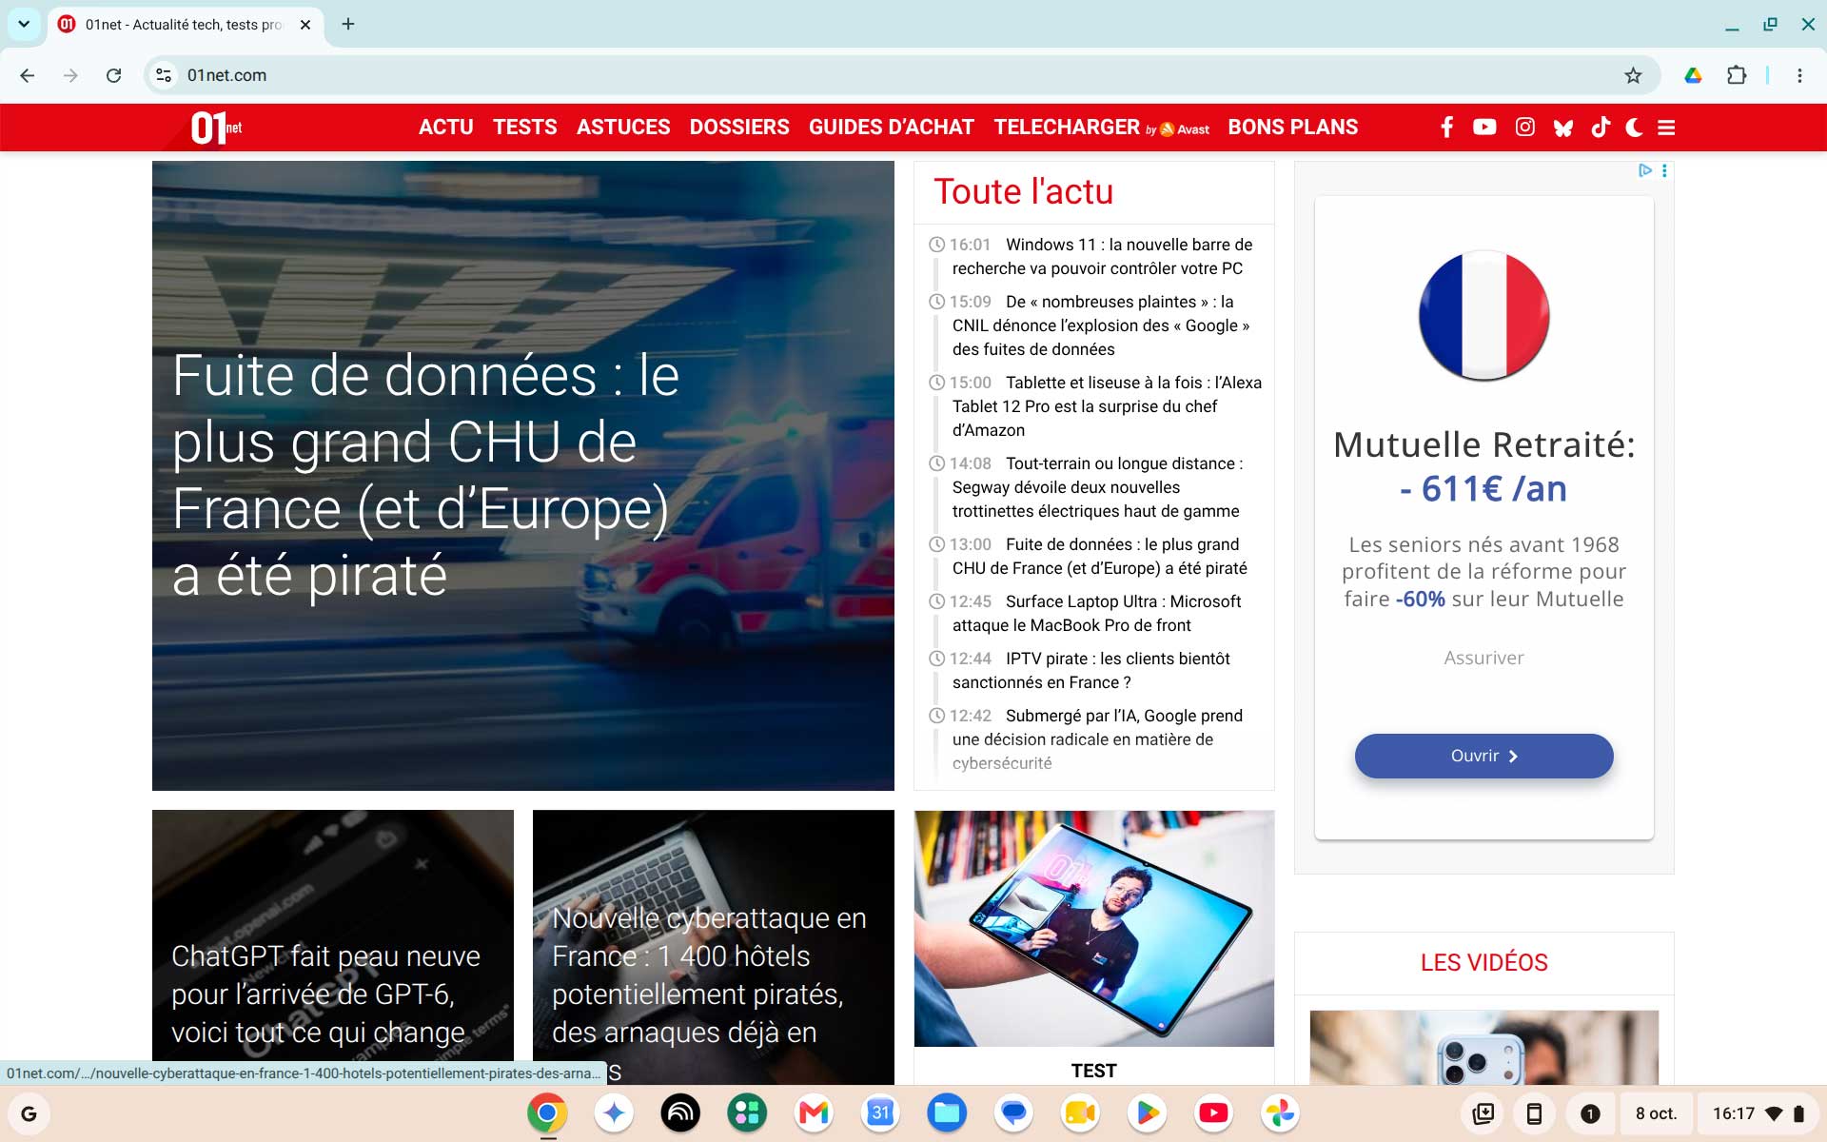
Task: Click the AdChoices triangle icon
Action: pos(1645,170)
